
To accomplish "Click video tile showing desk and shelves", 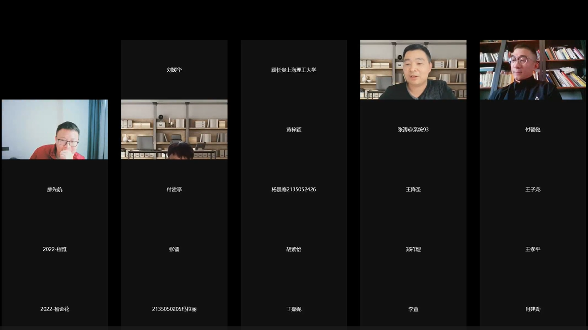I will click(x=174, y=129).
